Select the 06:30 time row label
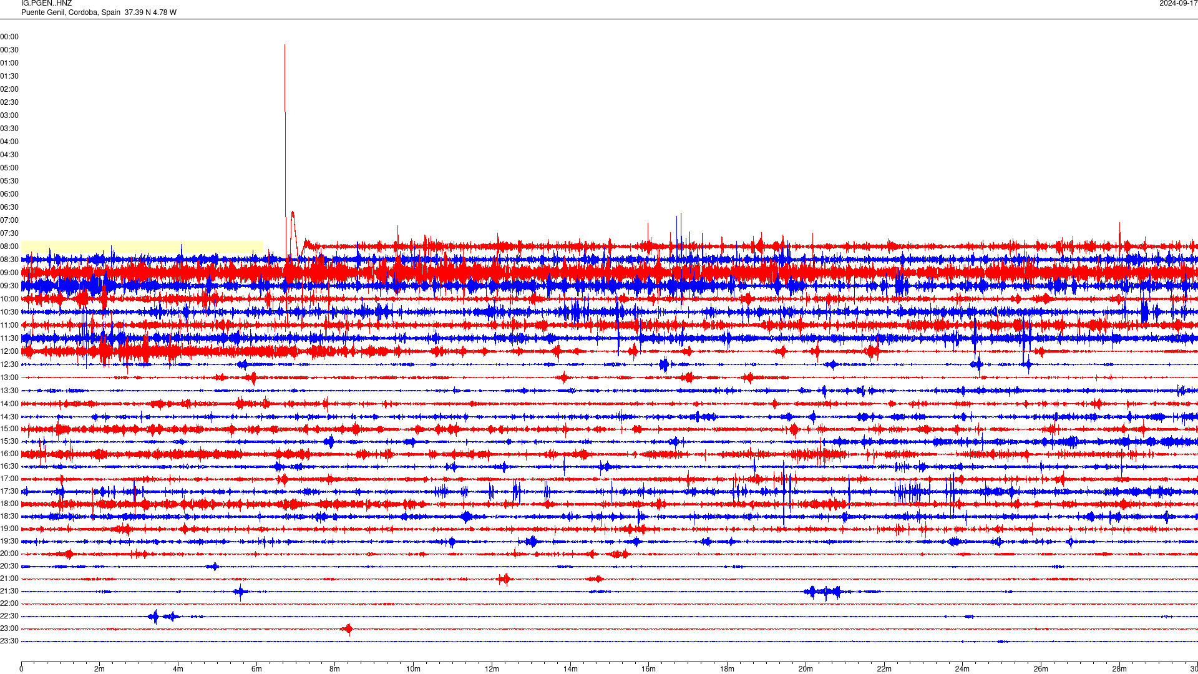The width and height of the screenshot is (1198, 674). [x=9, y=207]
